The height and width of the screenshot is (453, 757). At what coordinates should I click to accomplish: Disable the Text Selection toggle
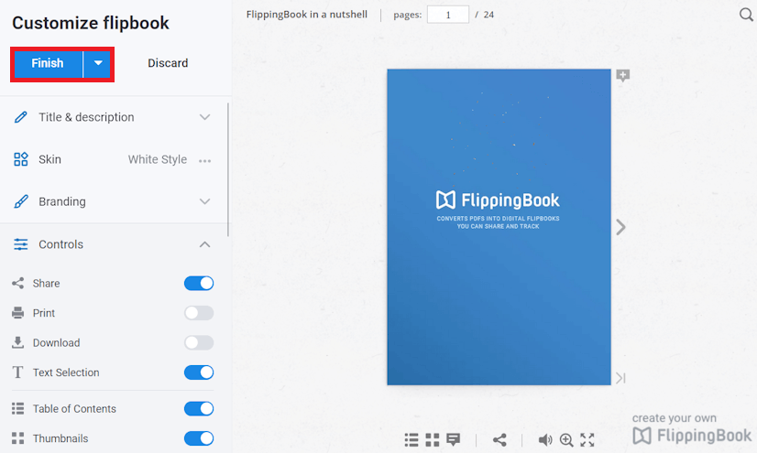[x=199, y=372]
